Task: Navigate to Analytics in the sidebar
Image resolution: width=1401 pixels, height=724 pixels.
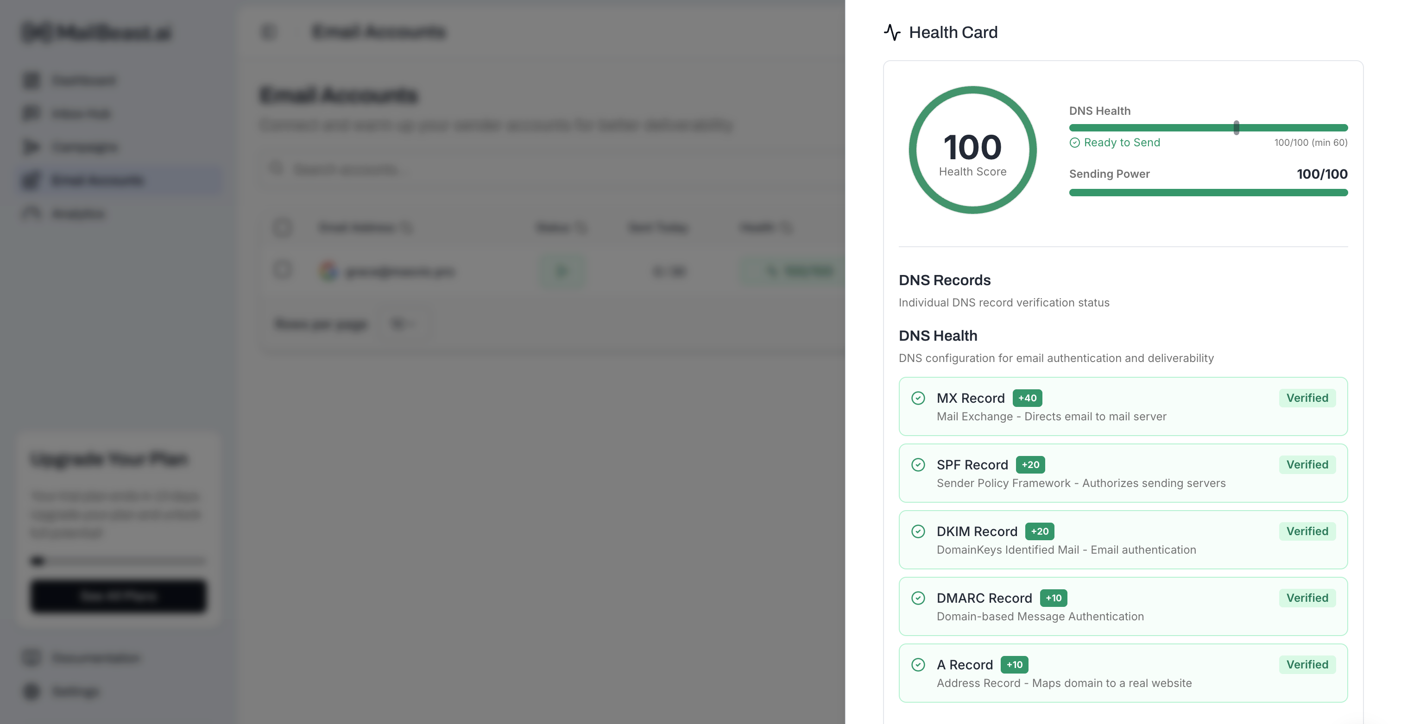Action: 78,213
